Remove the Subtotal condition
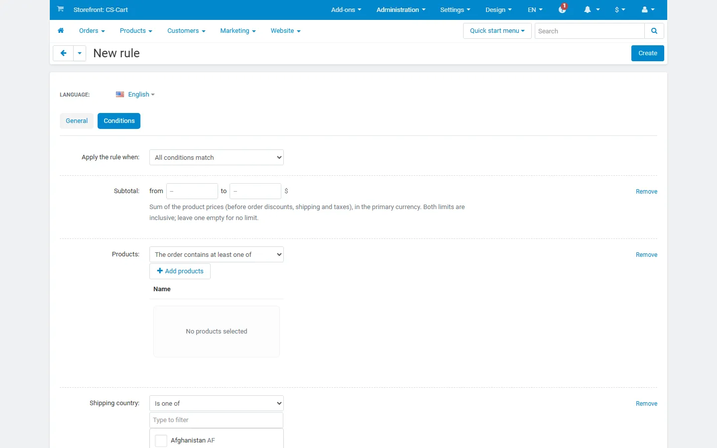The width and height of the screenshot is (717, 448). coord(646,192)
